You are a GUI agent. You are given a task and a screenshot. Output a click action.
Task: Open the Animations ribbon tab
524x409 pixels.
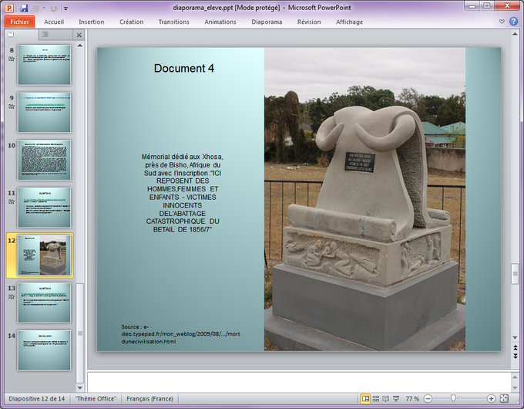point(220,22)
